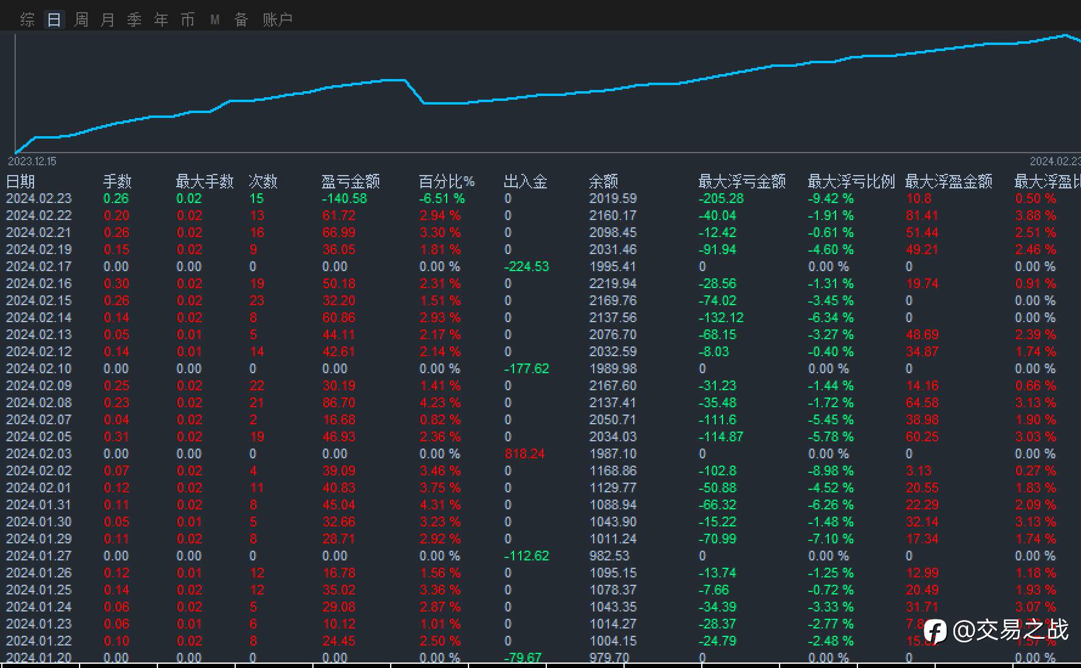This screenshot has height=668, width=1081.
Task: Select the 2024.02.02 date cell
Action: pyautogui.click(x=39, y=471)
